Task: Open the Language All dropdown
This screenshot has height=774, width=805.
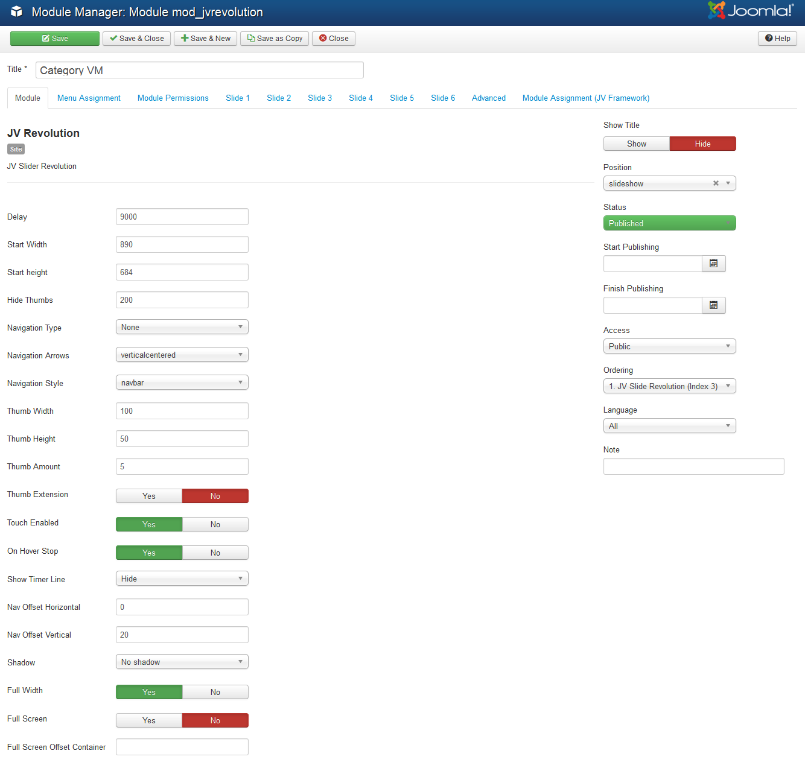Action: pos(670,426)
